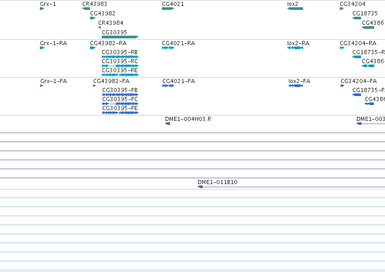Select the lox2-RA transcript
The image size is (385, 272).
pos(295,48)
